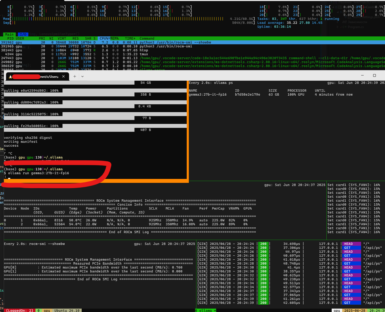The height and width of the screenshot is (312, 385).
Task: Click the 'Every 2.0s: rocm-smi --showbw' header
Action: (34, 244)
